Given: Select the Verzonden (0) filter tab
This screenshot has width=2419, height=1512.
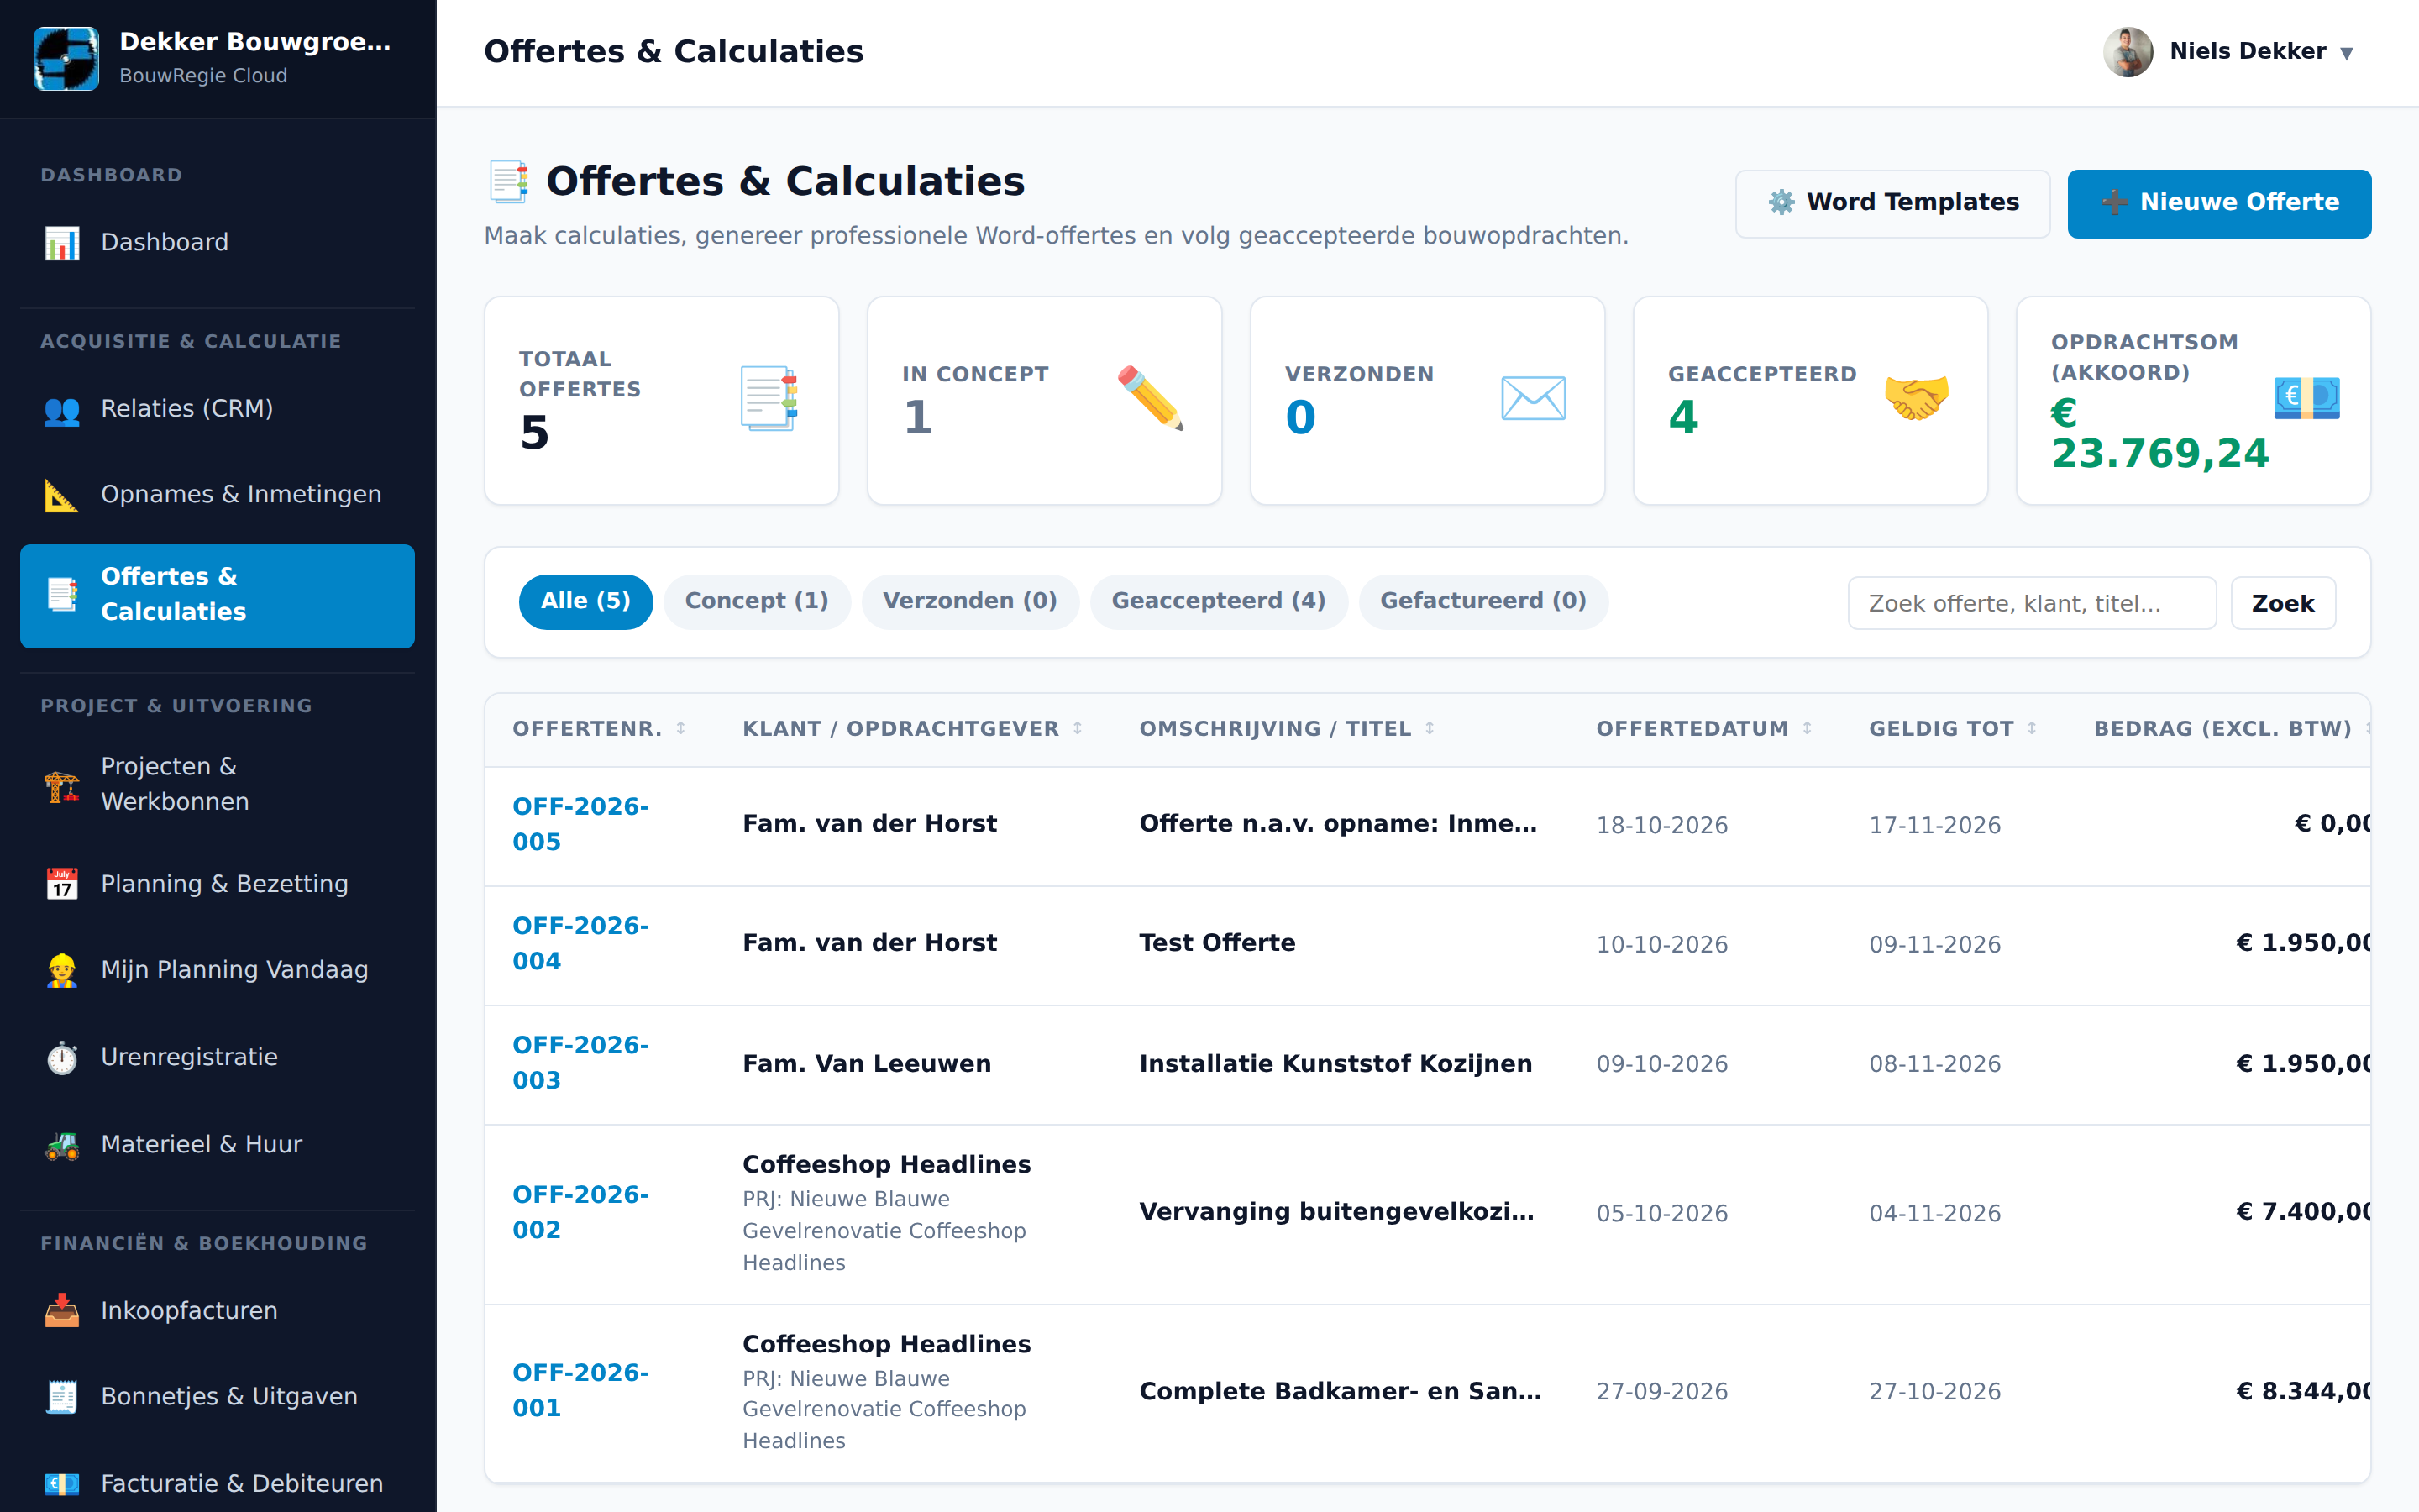Looking at the screenshot, I should coord(969,601).
